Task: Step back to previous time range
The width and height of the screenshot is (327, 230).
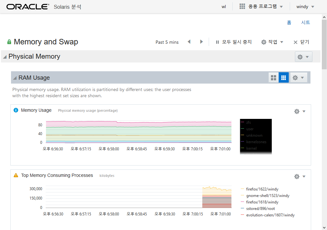Action: 189,42
